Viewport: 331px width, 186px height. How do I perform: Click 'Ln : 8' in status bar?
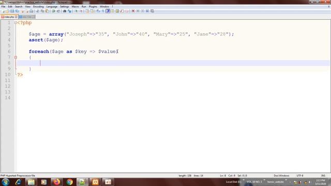(223, 176)
